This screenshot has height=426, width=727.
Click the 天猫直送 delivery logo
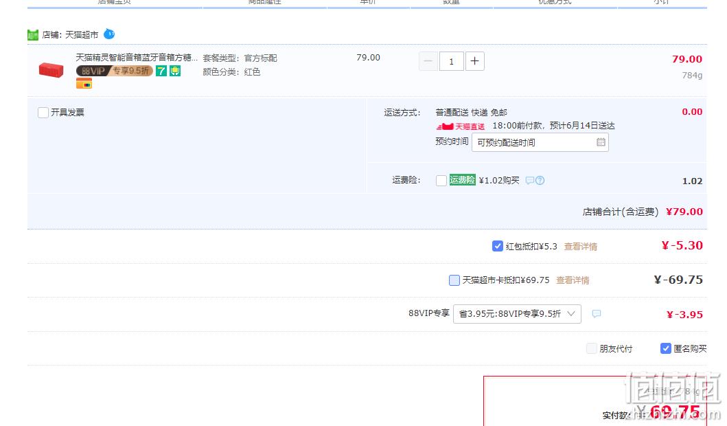(461, 126)
